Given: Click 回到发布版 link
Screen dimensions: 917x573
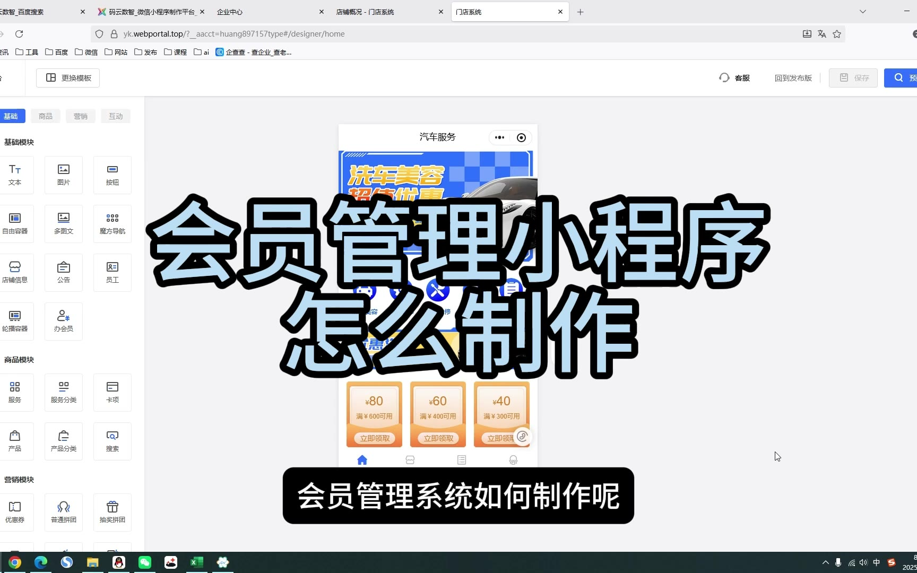Looking at the screenshot, I should pos(793,78).
